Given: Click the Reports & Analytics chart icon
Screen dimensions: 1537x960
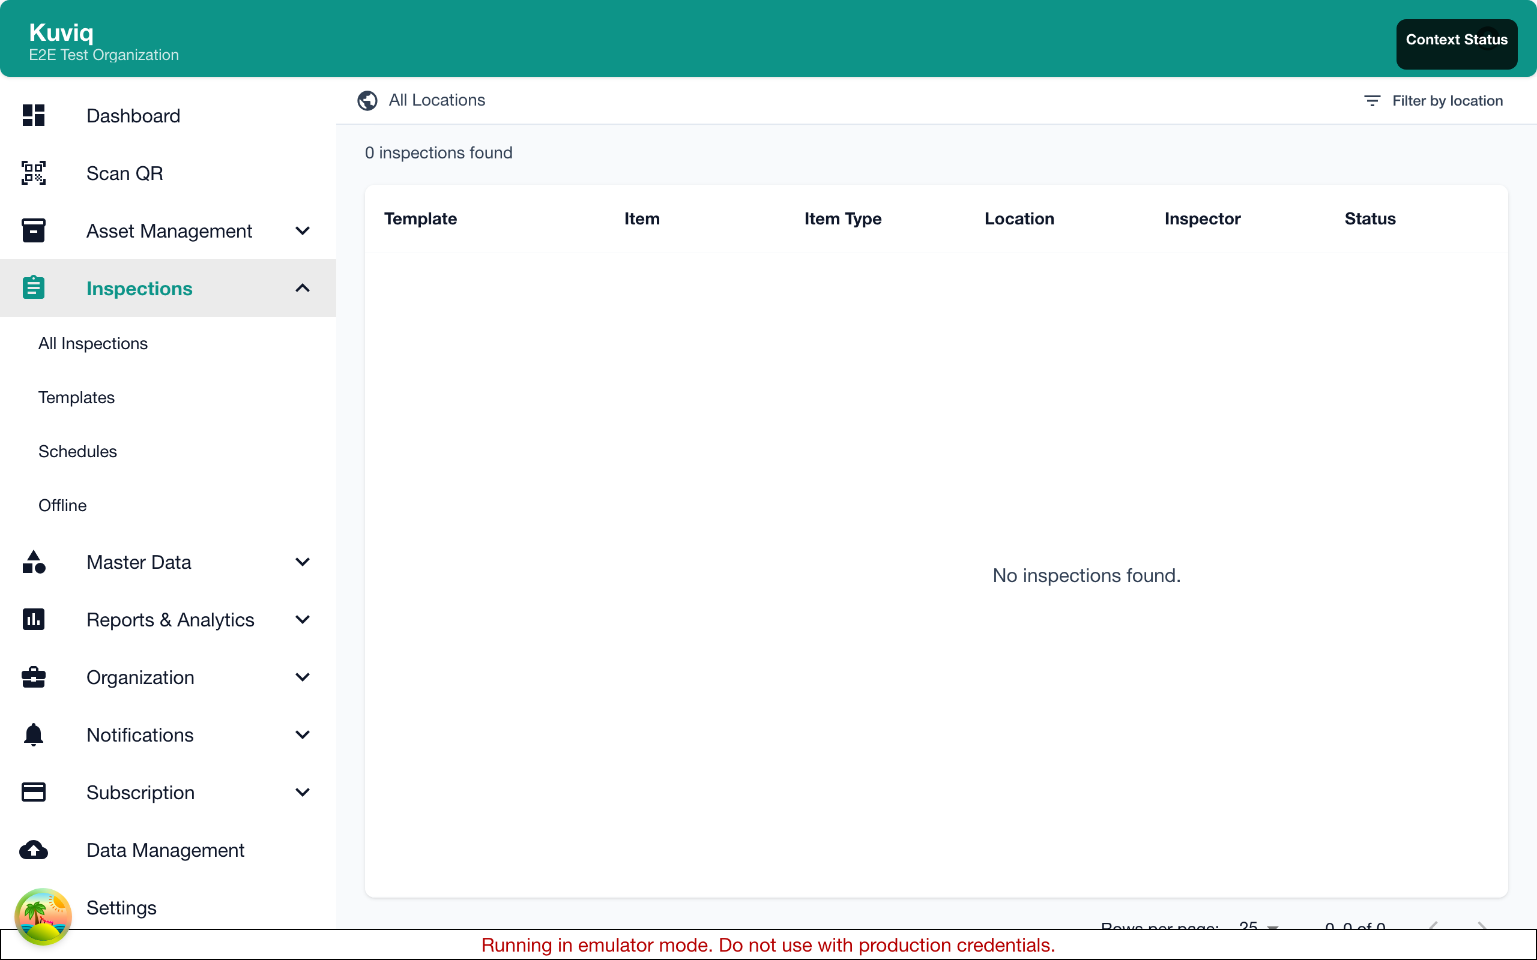Looking at the screenshot, I should (34, 620).
